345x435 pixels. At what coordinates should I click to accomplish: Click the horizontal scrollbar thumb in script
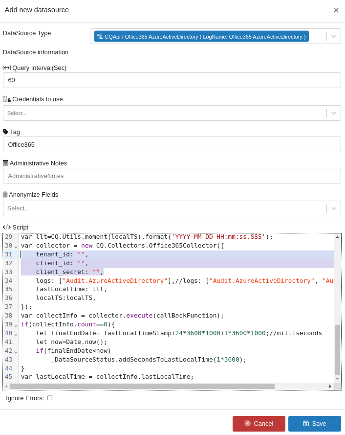(142, 386)
